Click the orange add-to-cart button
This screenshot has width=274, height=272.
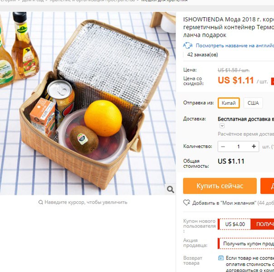tap(267, 186)
